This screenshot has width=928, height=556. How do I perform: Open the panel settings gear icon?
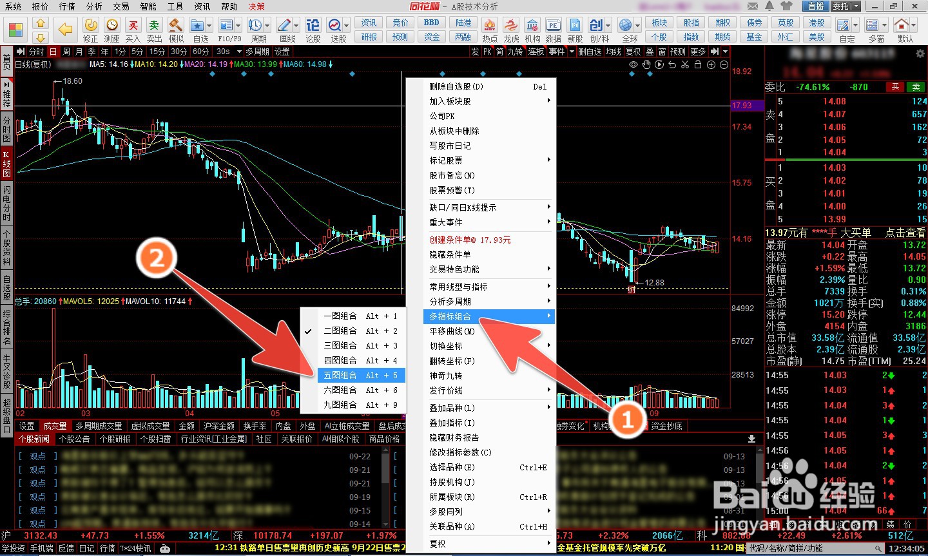tap(920, 54)
